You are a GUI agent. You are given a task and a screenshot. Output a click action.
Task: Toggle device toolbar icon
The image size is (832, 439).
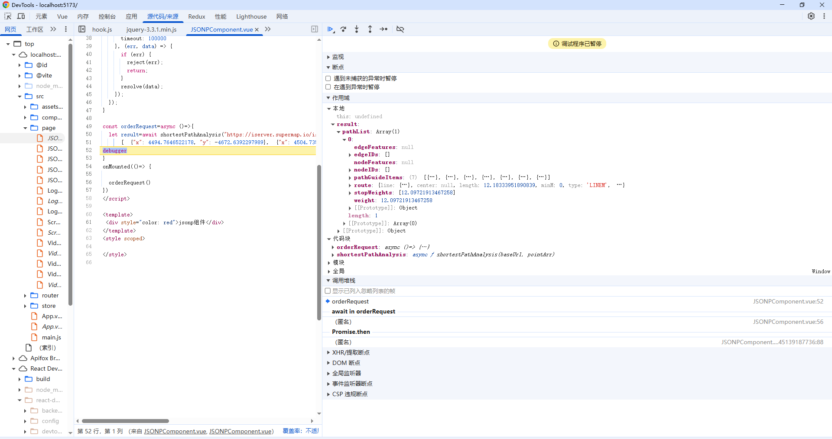coord(21,16)
